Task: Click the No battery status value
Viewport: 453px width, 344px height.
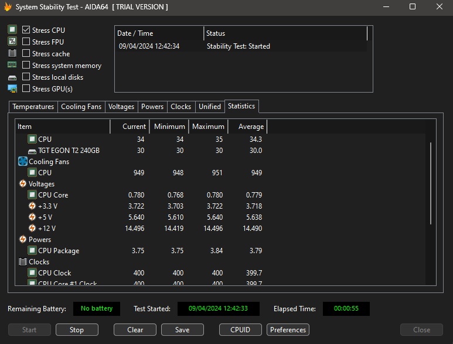Action: point(97,308)
